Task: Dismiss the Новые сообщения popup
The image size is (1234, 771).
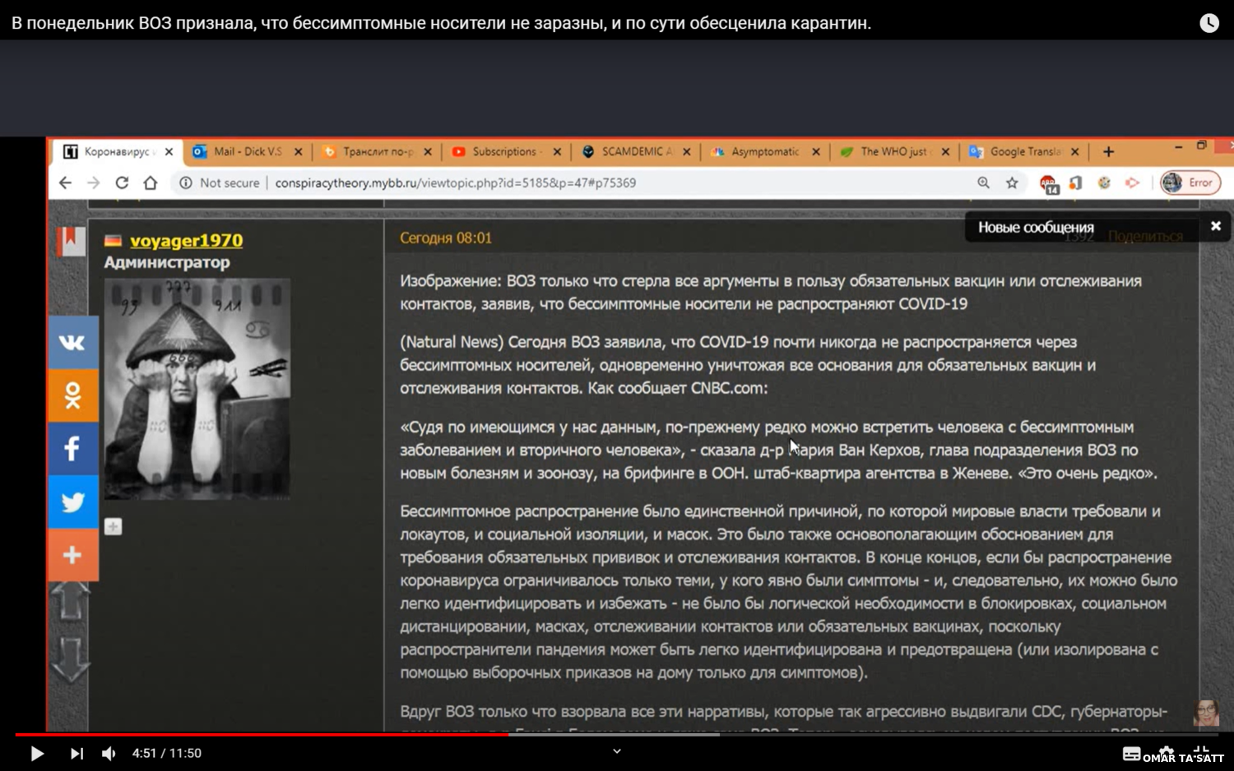Action: (x=1216, y=226)
